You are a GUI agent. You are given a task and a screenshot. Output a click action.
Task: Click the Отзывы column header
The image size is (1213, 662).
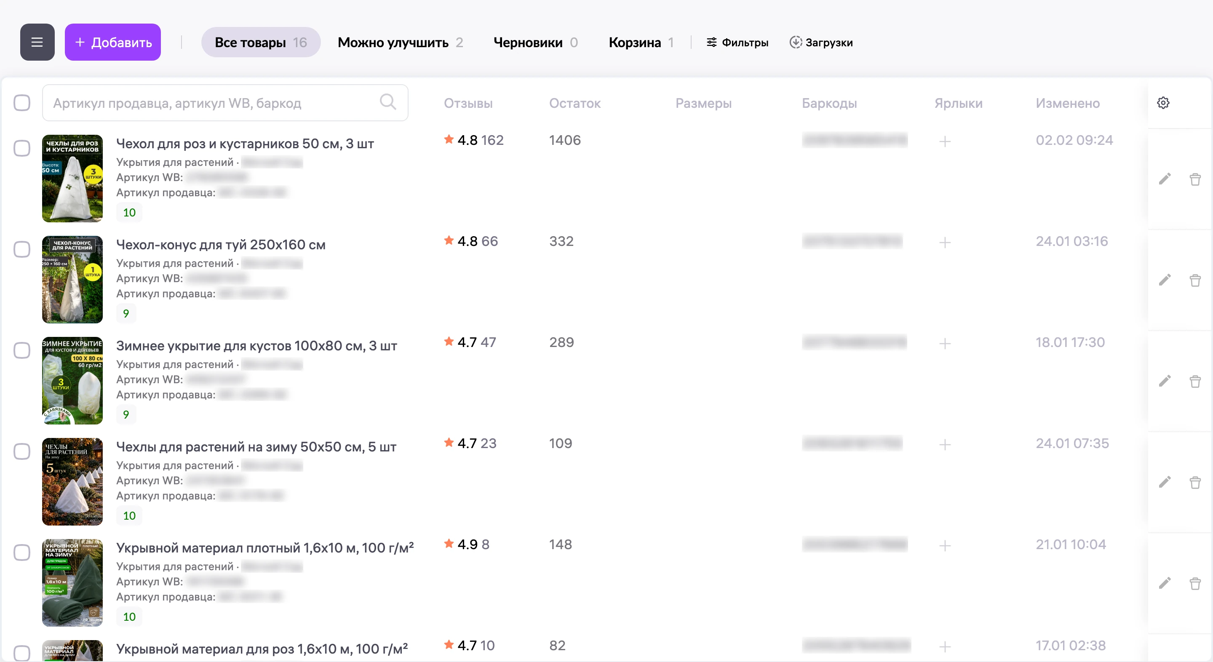(468, 103)
